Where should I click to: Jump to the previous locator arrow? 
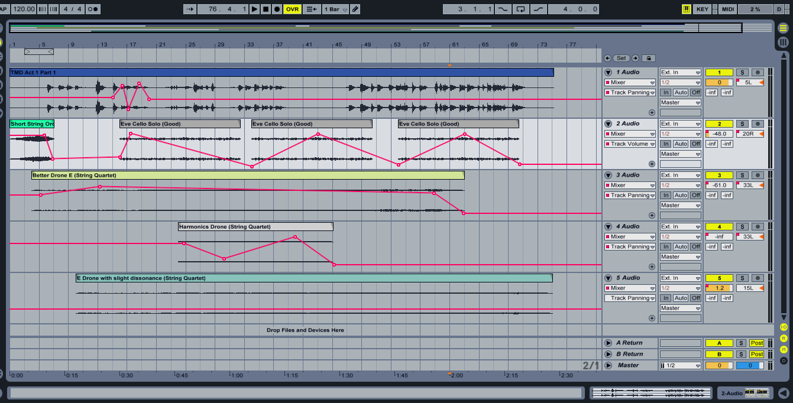[x=607, y=58]
